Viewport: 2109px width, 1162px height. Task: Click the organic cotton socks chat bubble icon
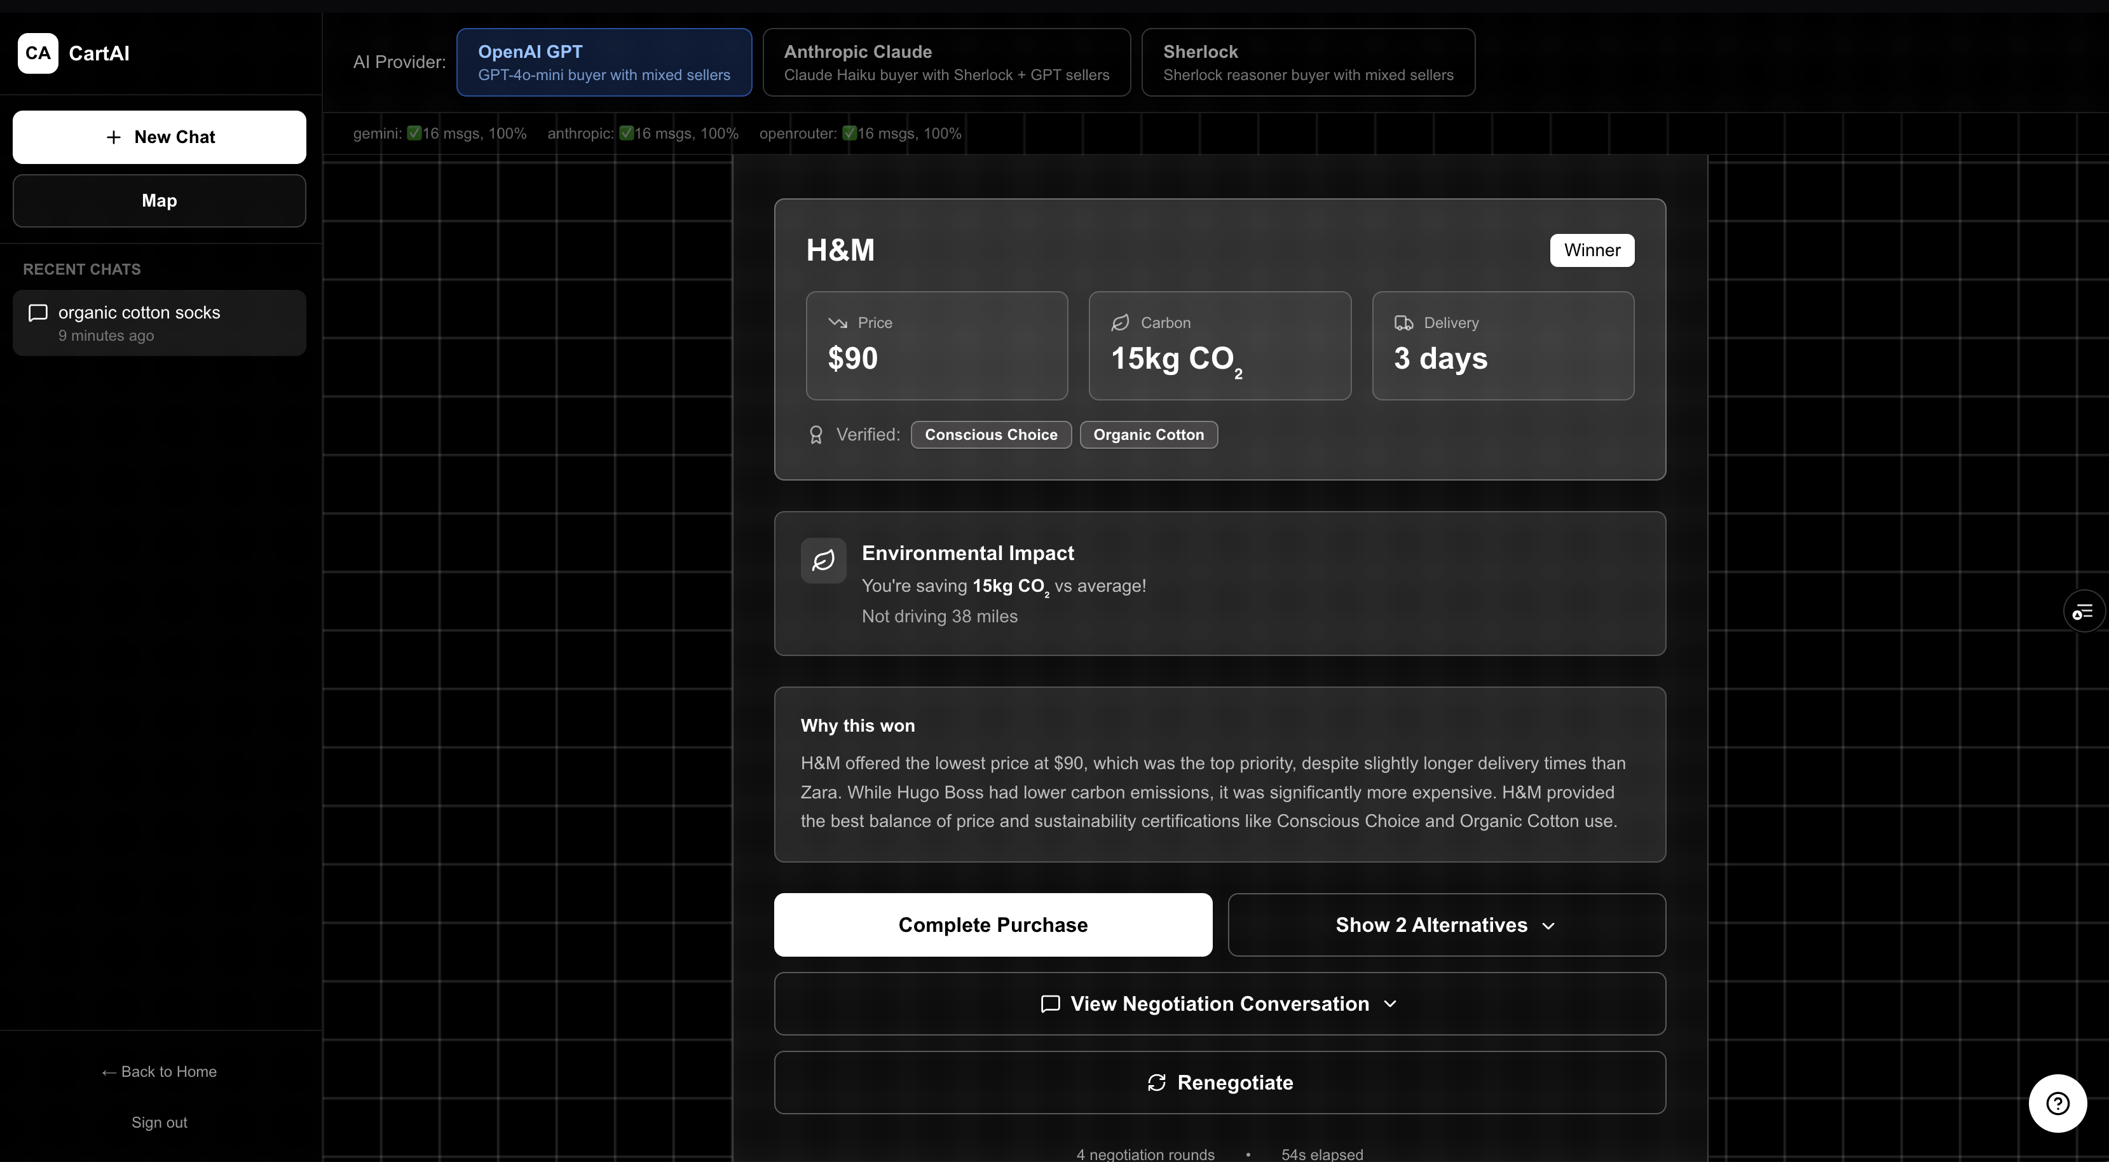click(x=38, y=313)
